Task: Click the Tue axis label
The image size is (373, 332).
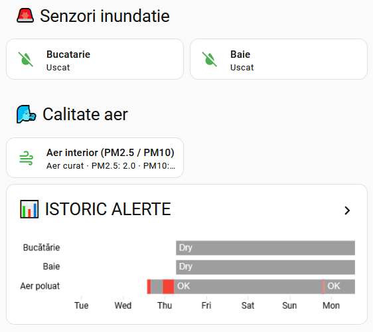Action: pos(82,305)
